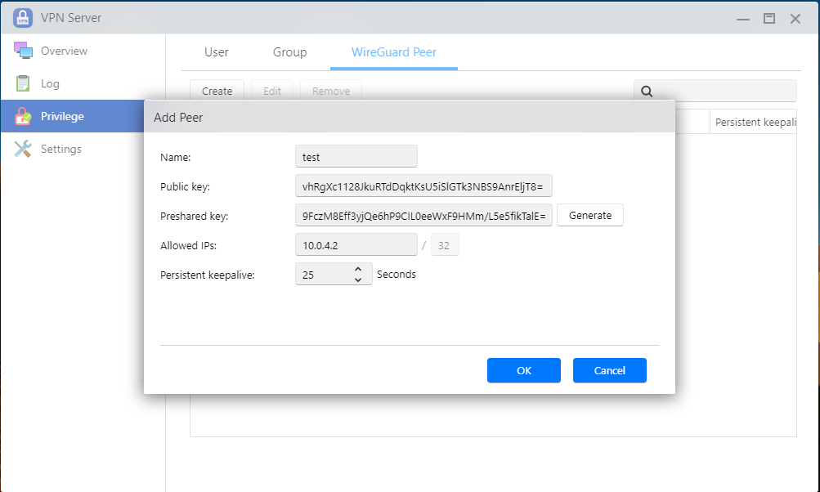Cancel the Add Peer dialog
Viewport: 820px width, 492px height.
610,371
